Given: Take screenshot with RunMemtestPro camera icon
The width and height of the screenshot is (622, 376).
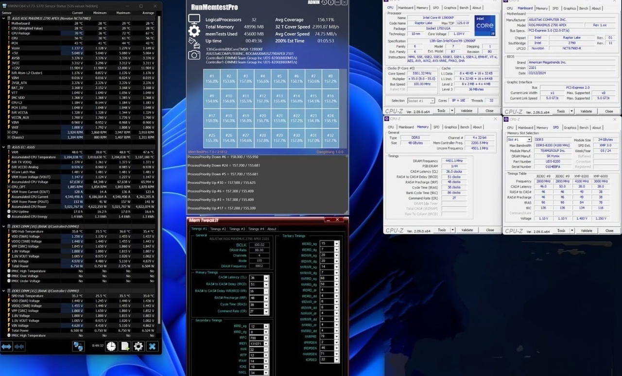Looking at the screenshot, I should pyautogui.click(x=194, y=55).
